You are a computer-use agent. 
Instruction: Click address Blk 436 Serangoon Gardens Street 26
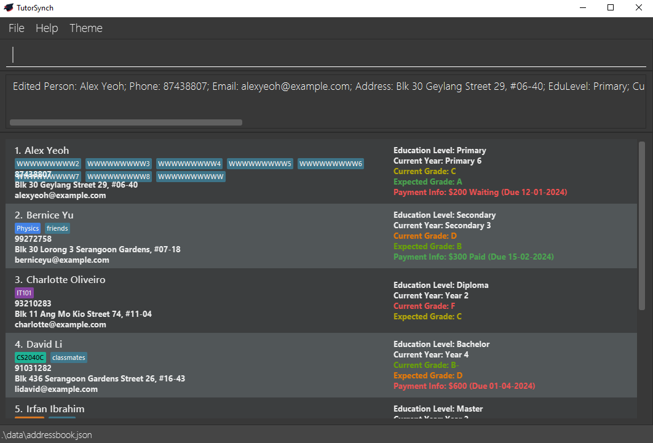coord(100,379)
